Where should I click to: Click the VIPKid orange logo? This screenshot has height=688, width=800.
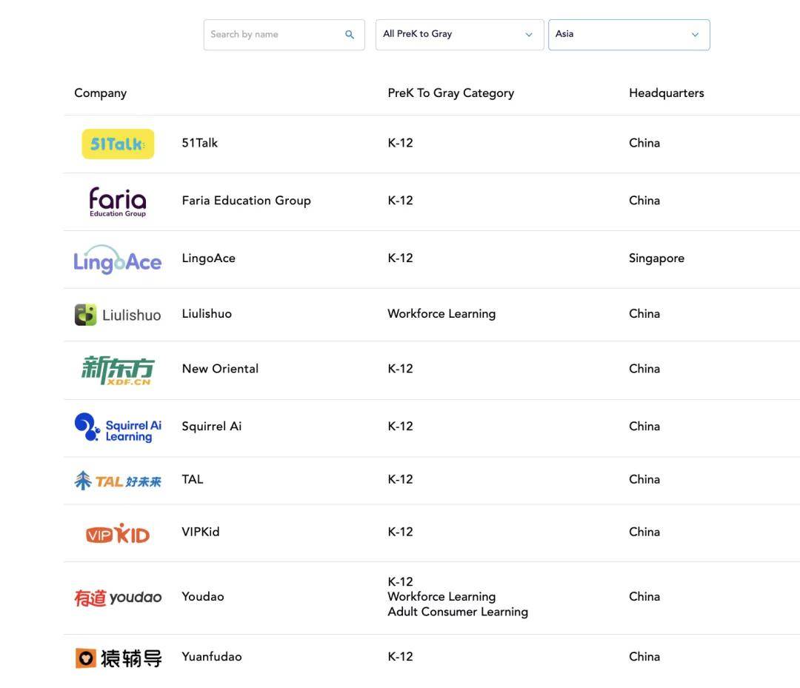[x=118, y=533]
